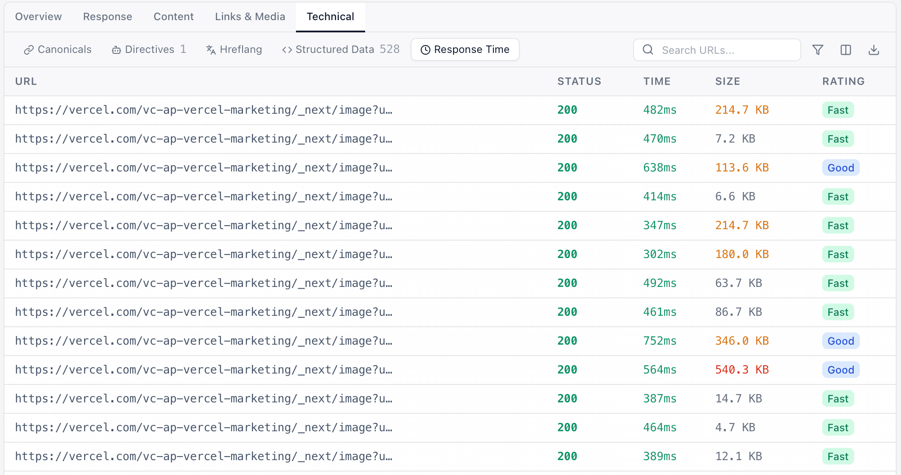Screen dimensions: 901x475
Task: Open the URL with 752ms response time
Action: 204,341
